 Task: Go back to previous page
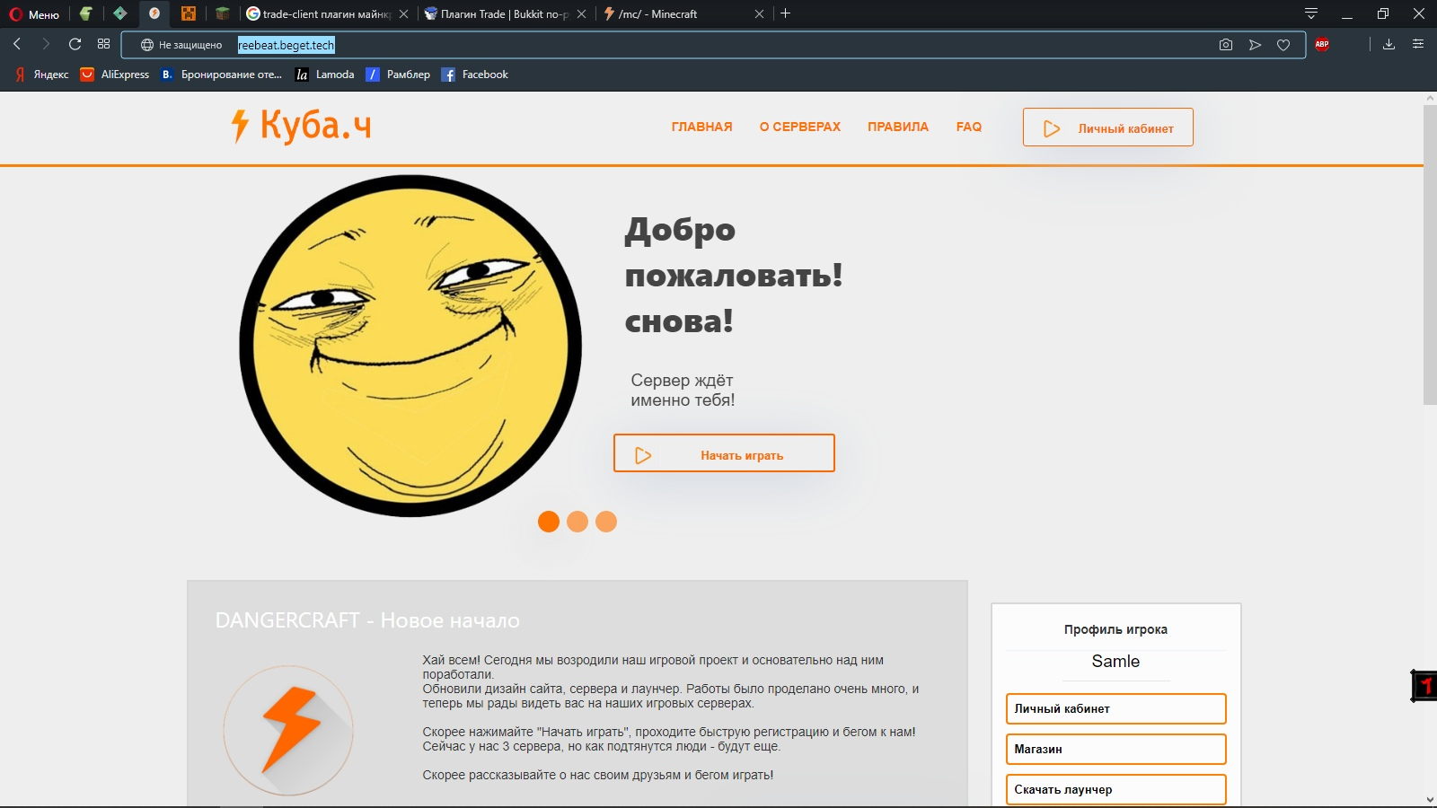[17, 44]
